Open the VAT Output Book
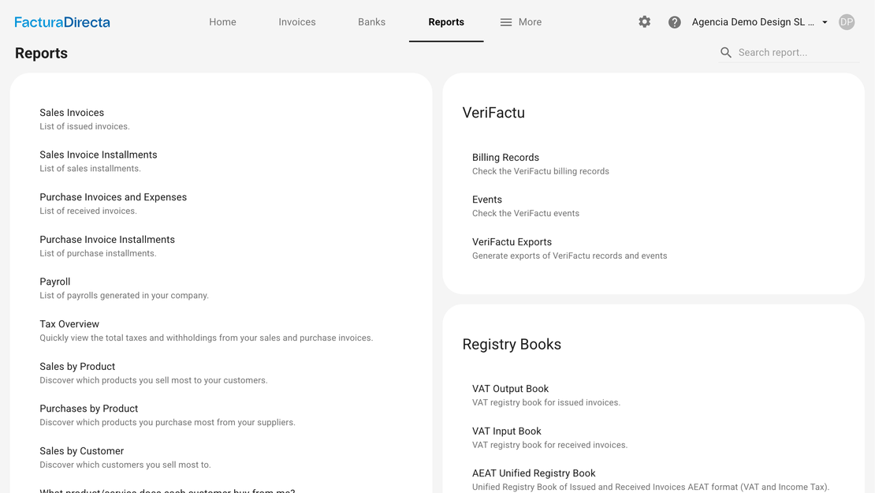This screenshot has height=493, width=875. [510, 389]
